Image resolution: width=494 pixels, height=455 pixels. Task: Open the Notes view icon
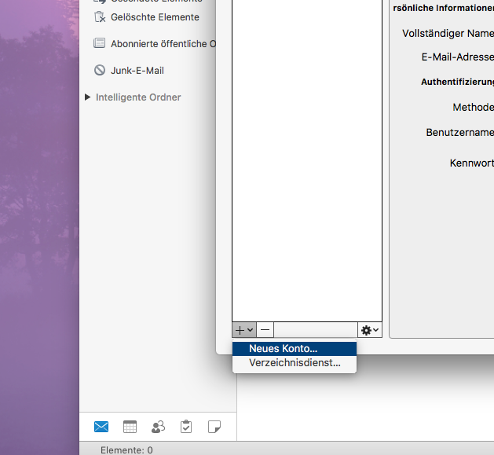[x=214, y=427]
